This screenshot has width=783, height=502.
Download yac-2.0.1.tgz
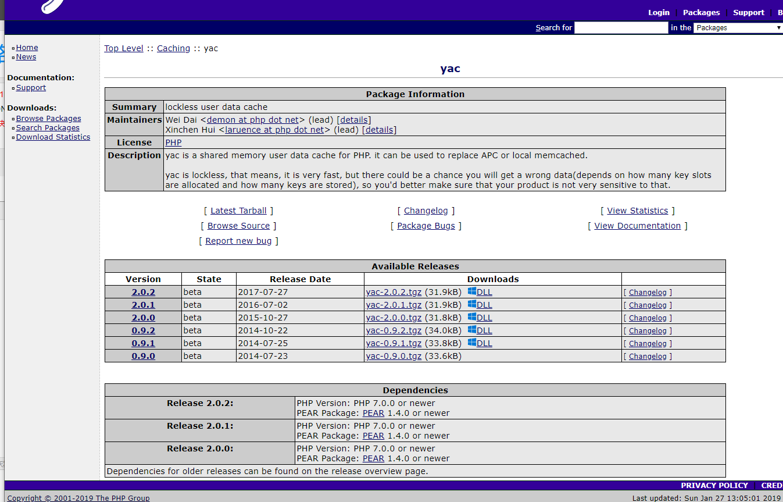click(394, 305)
